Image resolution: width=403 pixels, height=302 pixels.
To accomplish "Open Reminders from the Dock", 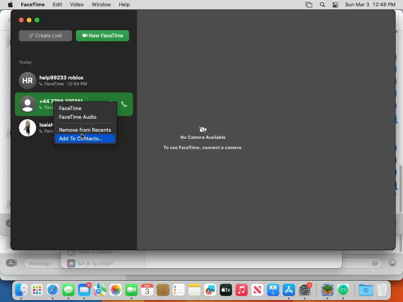I will pos(179,290).
